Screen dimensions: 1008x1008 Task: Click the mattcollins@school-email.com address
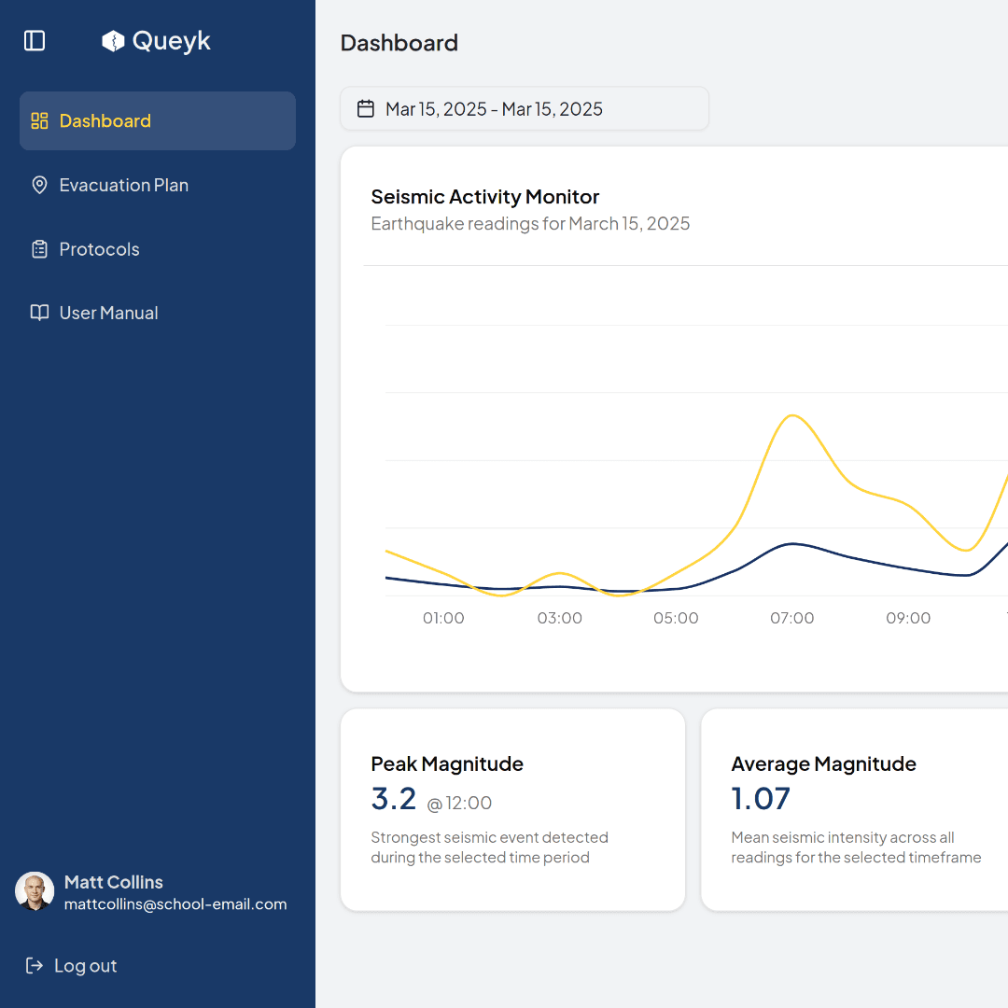click(x=175, y=904)
